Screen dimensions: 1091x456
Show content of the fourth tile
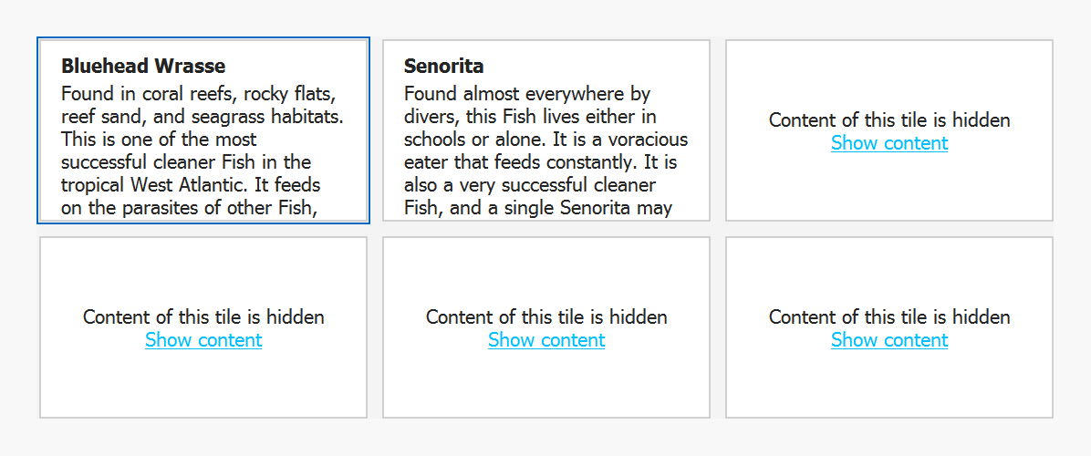click(x=203, y=340)
